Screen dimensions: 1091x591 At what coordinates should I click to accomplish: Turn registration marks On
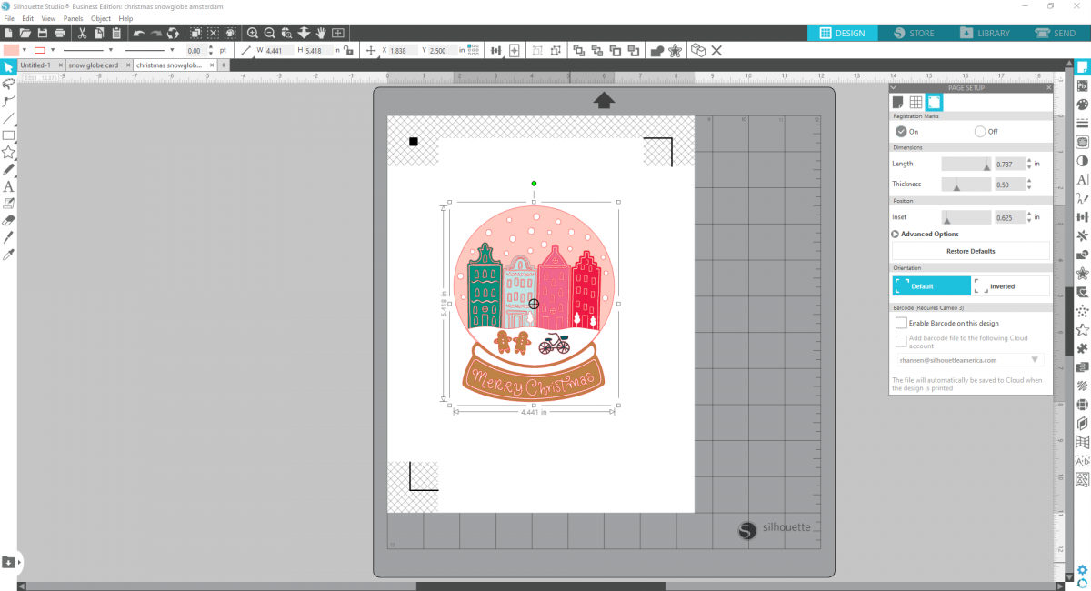coord(901,131)
